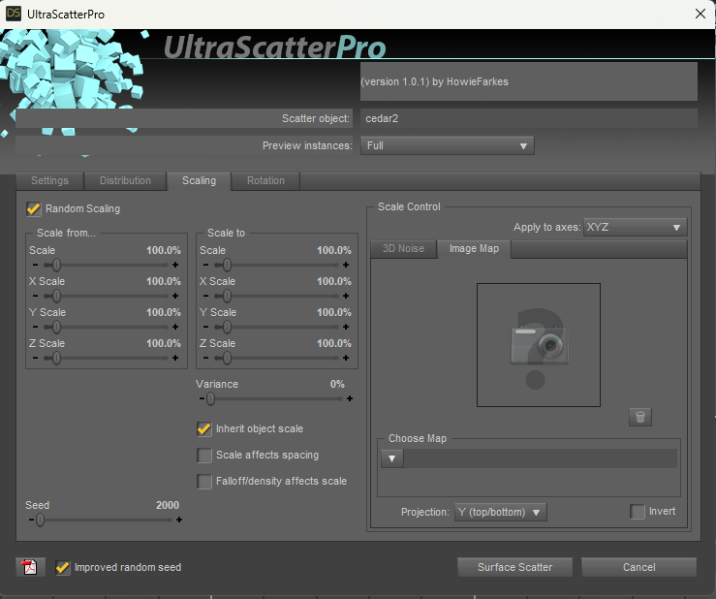
Task: Click plus for Scale to Y Scale
Action: tap(346, 327)
